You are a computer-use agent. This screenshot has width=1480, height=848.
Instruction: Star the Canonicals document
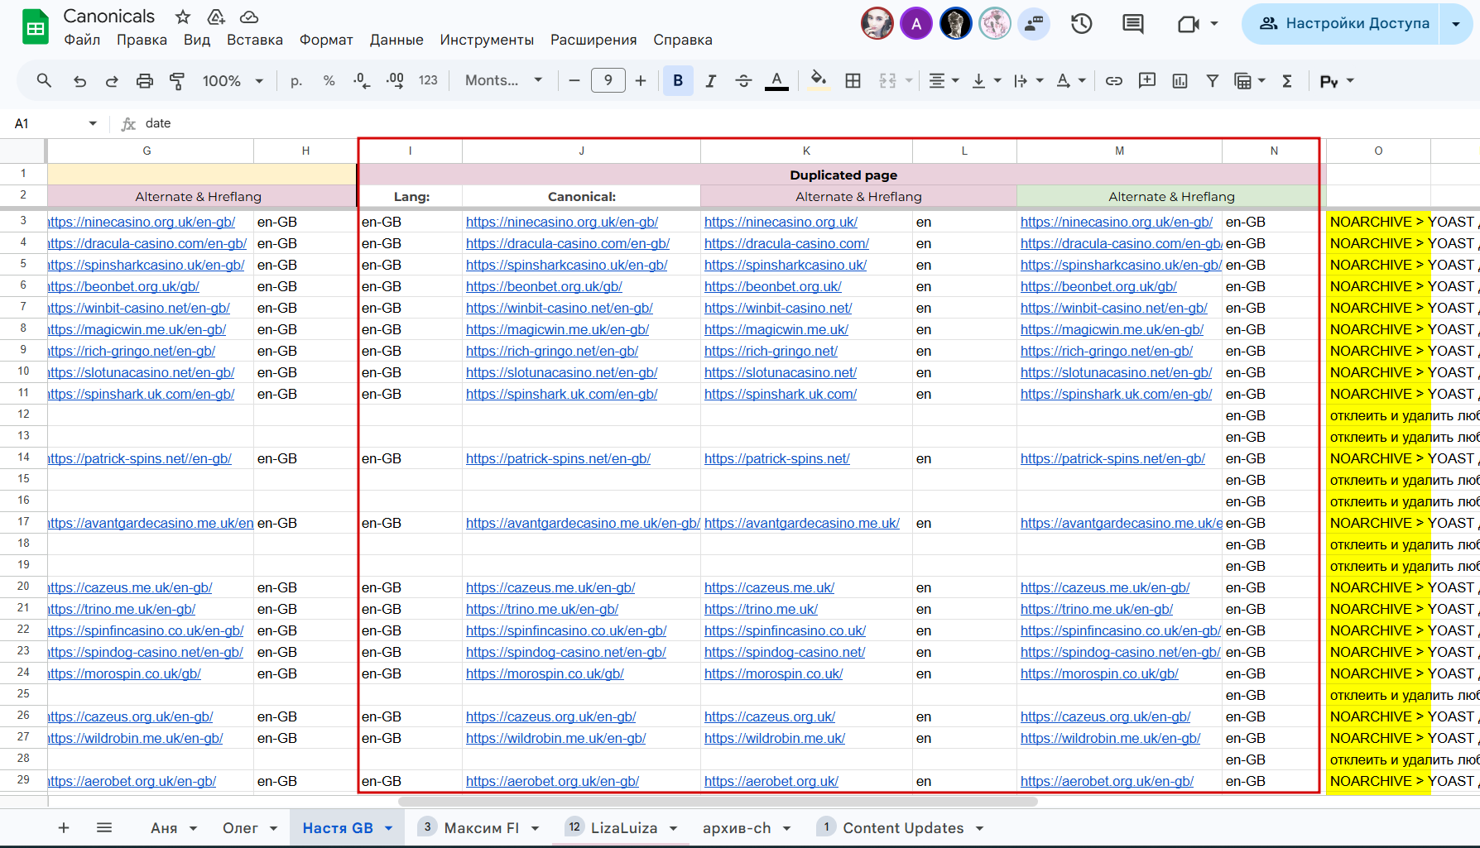pyautogui.click(x=183, y=17)
